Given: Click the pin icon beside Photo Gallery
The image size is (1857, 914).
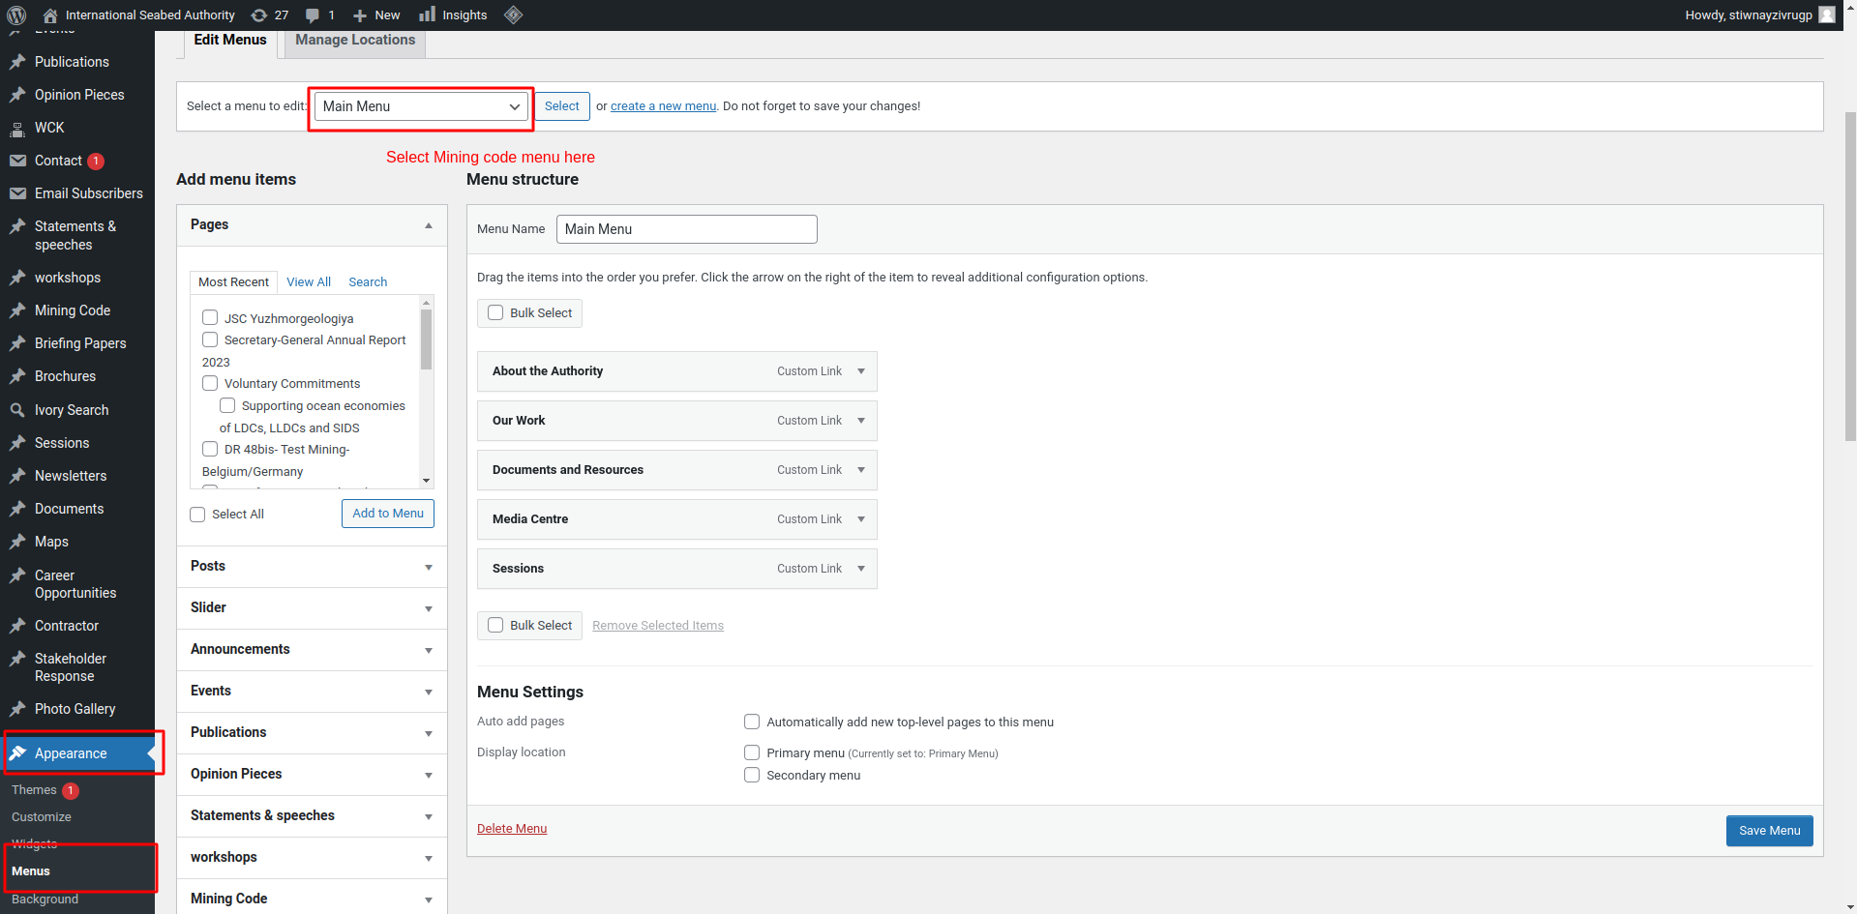Looking at the screenshot, I should point(17,709).
